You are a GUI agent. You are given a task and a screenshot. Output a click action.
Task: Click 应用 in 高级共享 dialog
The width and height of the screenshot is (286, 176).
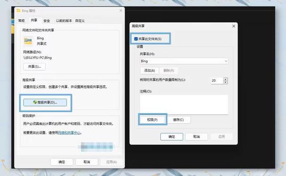[222, 136]
